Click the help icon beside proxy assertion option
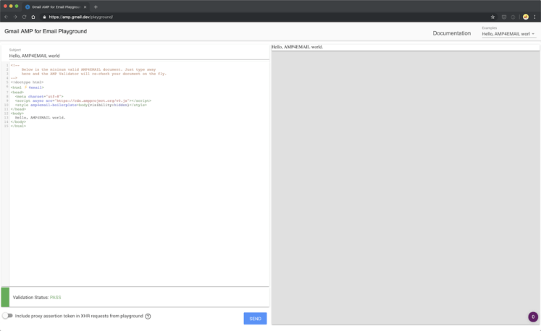The height and width of the screenshot is (331, 541). 148,316
